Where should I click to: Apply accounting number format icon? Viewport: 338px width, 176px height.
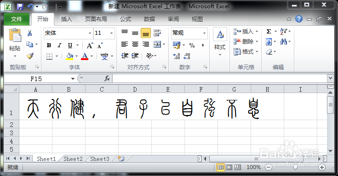(177, 45)
